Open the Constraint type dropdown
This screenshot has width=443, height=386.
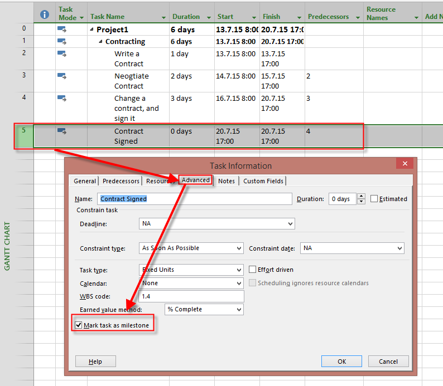[238, 248]
